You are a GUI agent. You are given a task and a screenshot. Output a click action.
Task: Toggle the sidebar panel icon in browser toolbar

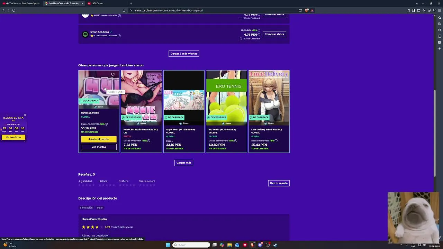[x=414, y=10]
